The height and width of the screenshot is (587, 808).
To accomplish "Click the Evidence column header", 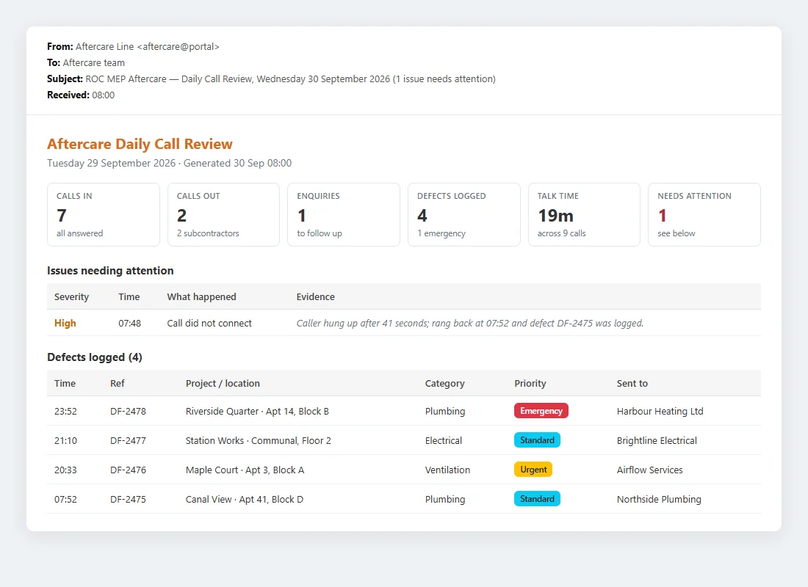I will pos(315,296).
